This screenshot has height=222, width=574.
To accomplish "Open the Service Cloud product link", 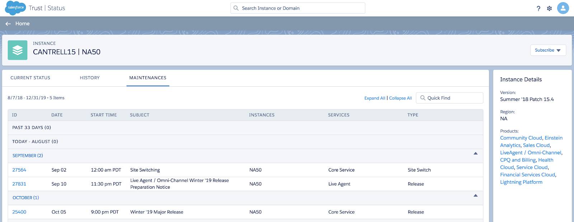I will point(532,167).
